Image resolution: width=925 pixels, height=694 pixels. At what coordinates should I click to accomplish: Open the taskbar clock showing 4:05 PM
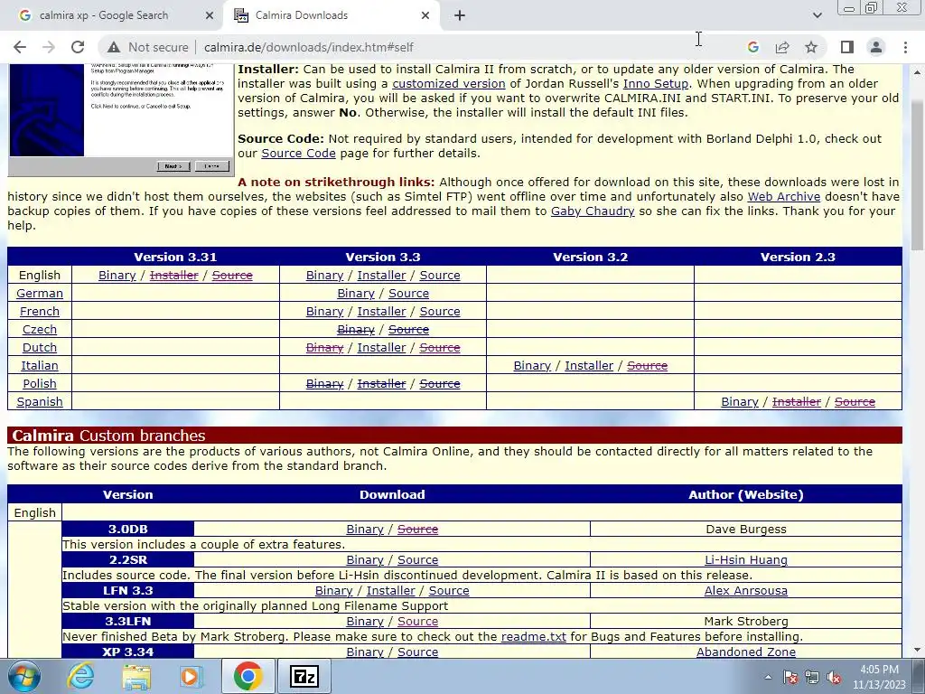click(879, 677)
